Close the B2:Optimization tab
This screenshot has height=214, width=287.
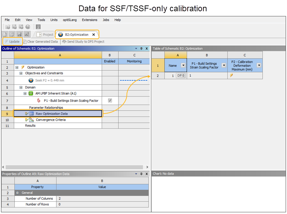[94, 34]
